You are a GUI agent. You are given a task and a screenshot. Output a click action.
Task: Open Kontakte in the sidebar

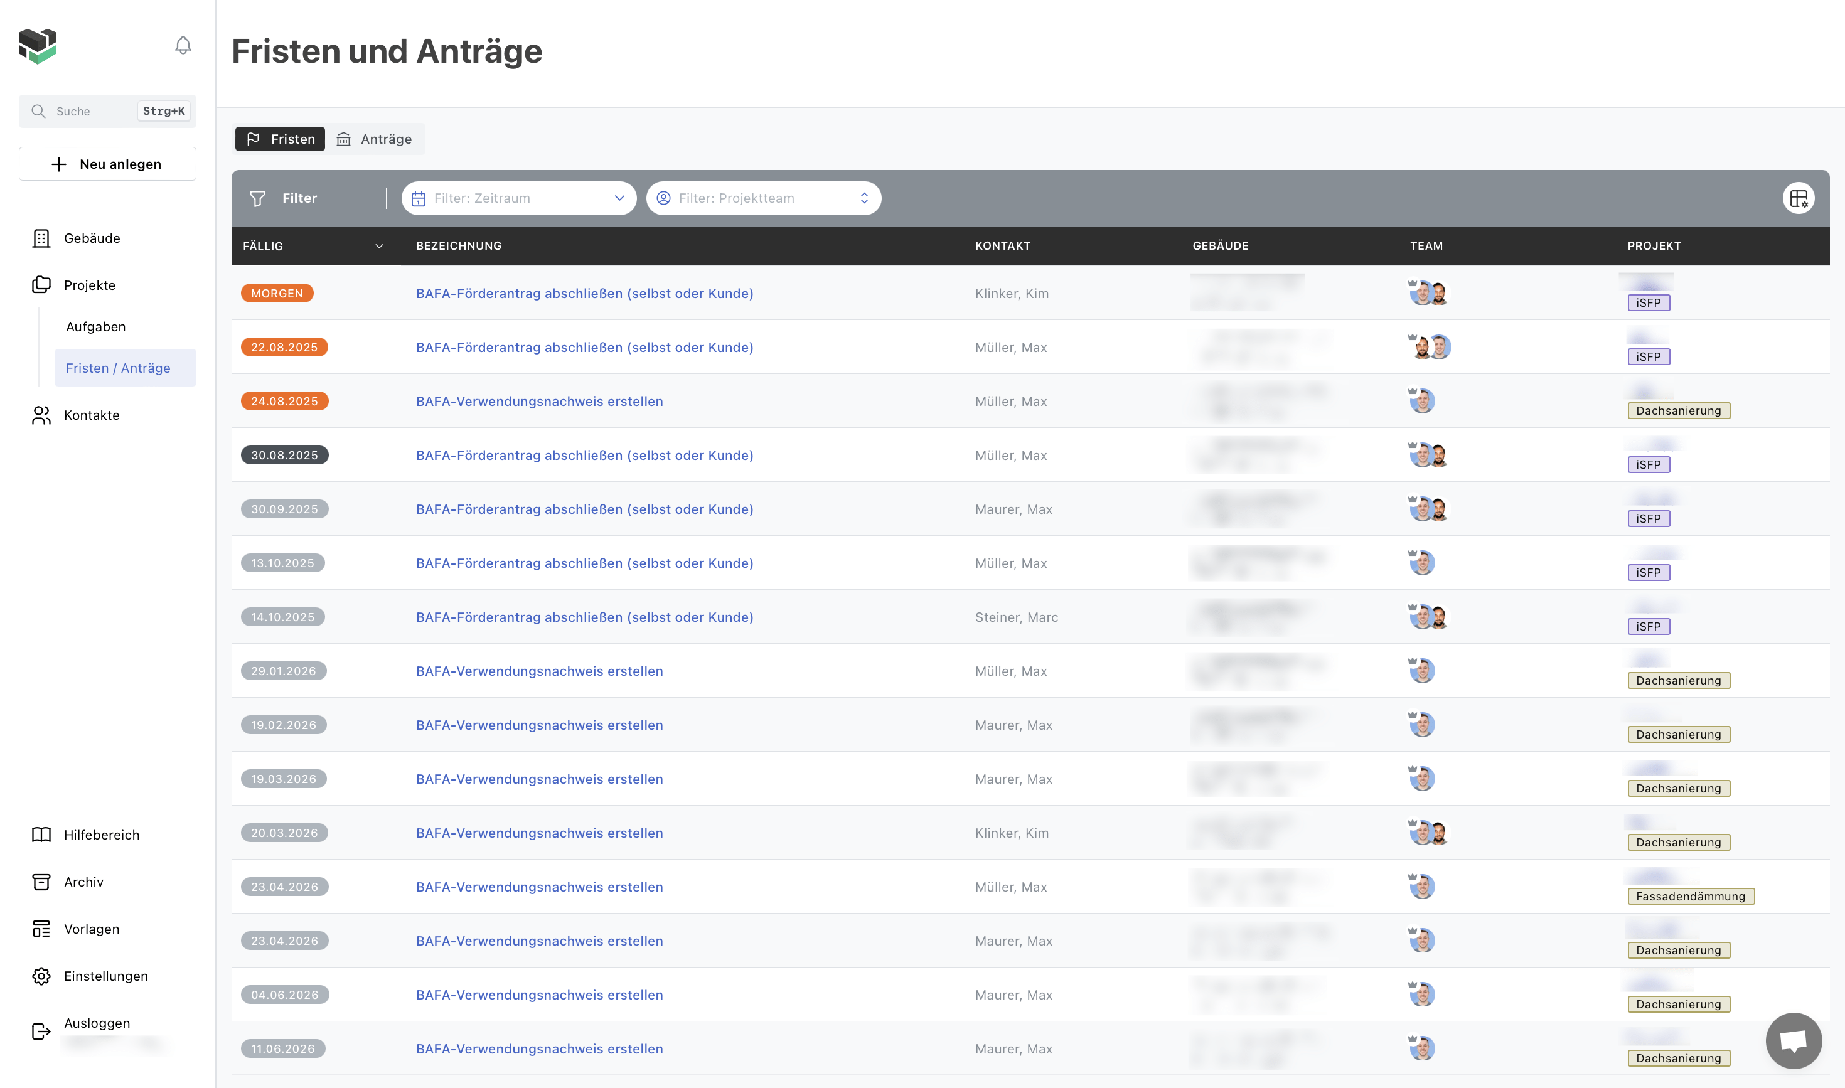click(x=92, y=415)
